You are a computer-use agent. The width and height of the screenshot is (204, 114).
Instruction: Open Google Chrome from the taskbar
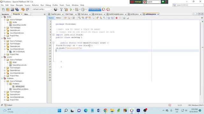[x=106, y=111]
